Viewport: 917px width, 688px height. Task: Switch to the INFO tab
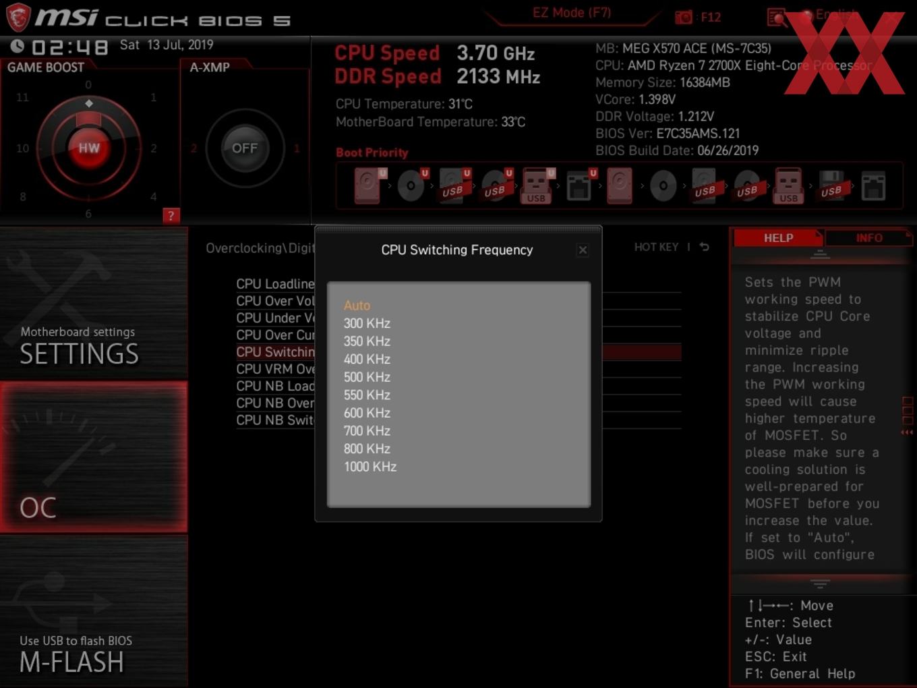click(x=868, y=238)
